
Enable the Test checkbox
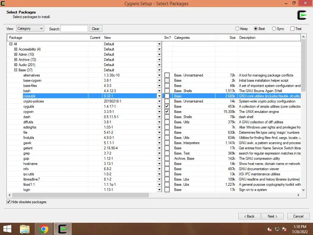292,28
